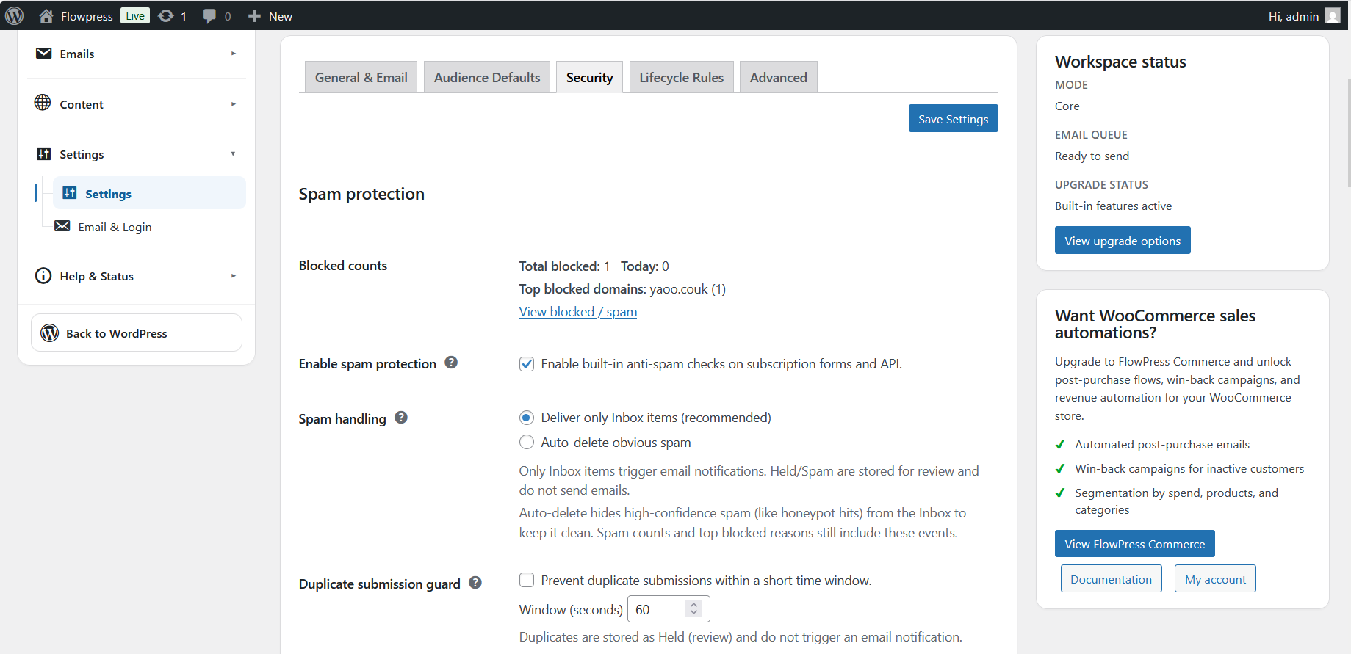This screenshot has height=654, width=1351.
Task: Click the Save Settings button
Action: (954, 119)
